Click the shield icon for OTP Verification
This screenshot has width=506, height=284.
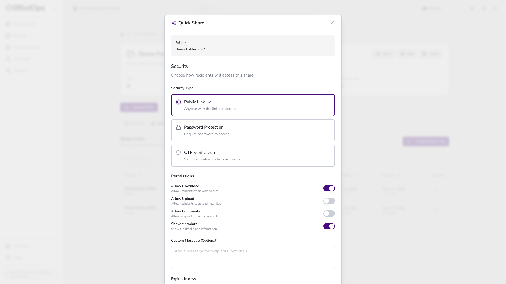(178, 153)
